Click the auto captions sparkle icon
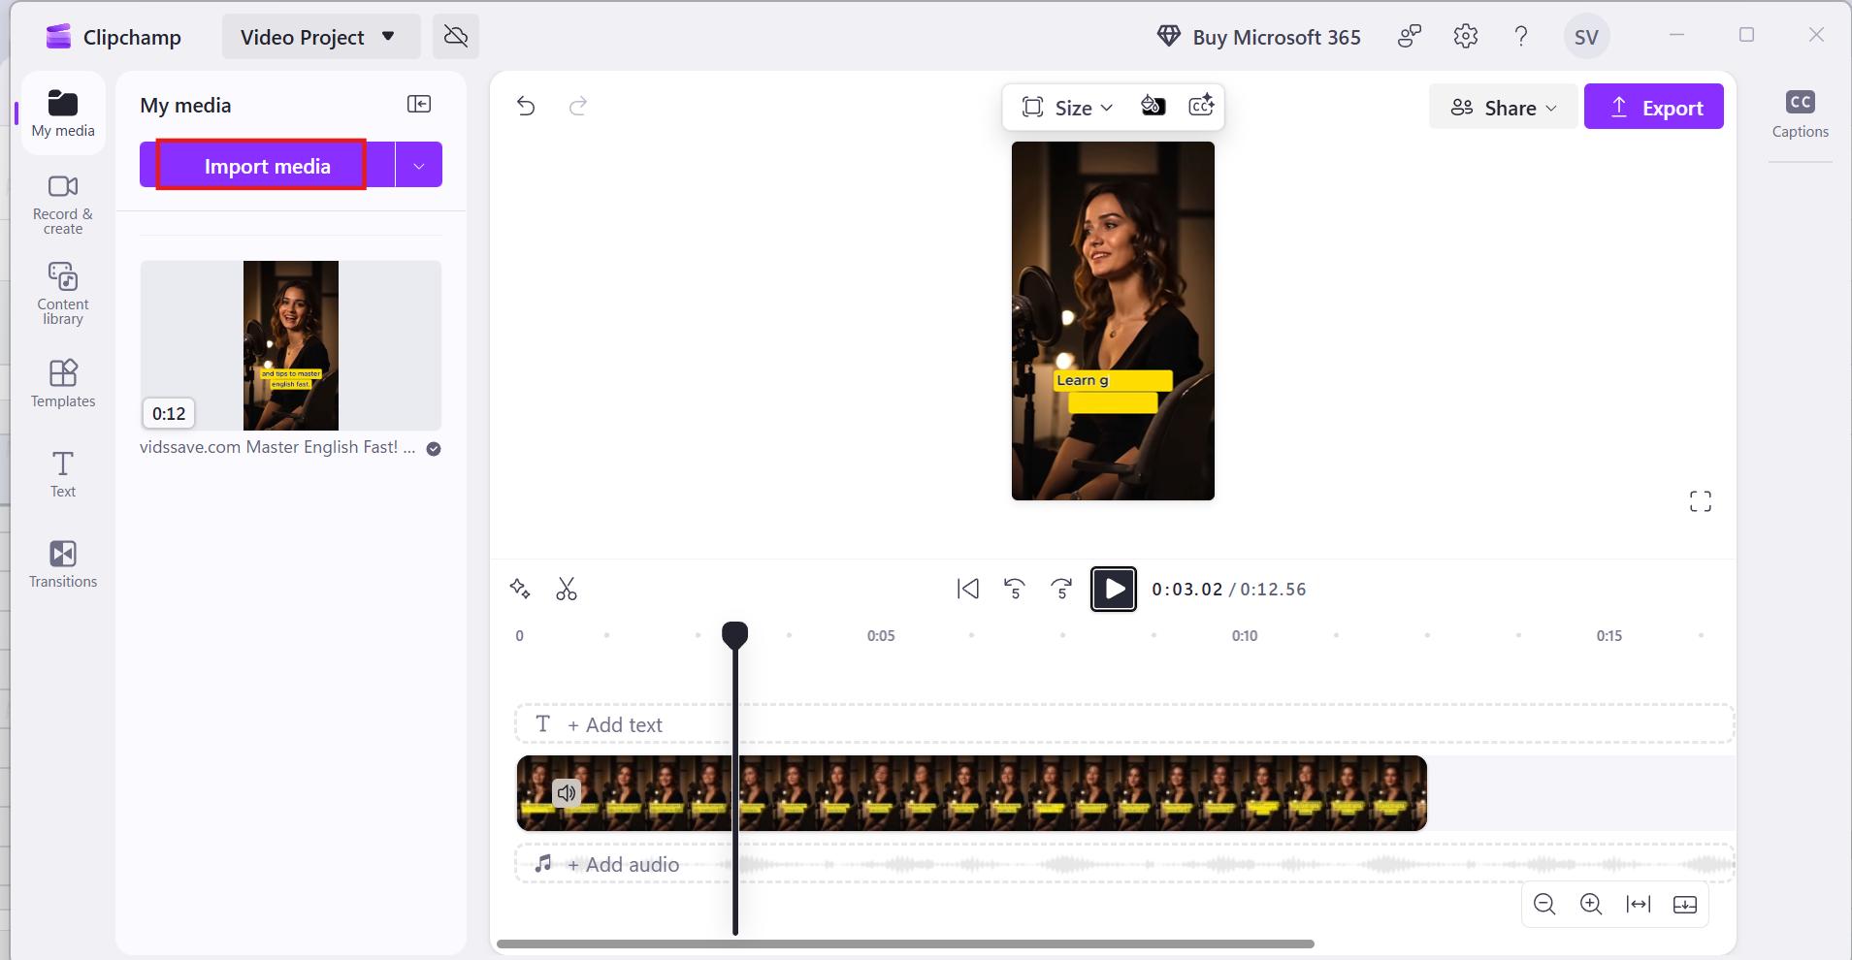This screenshot has height=960, width=1852. tap(1201, 106)
